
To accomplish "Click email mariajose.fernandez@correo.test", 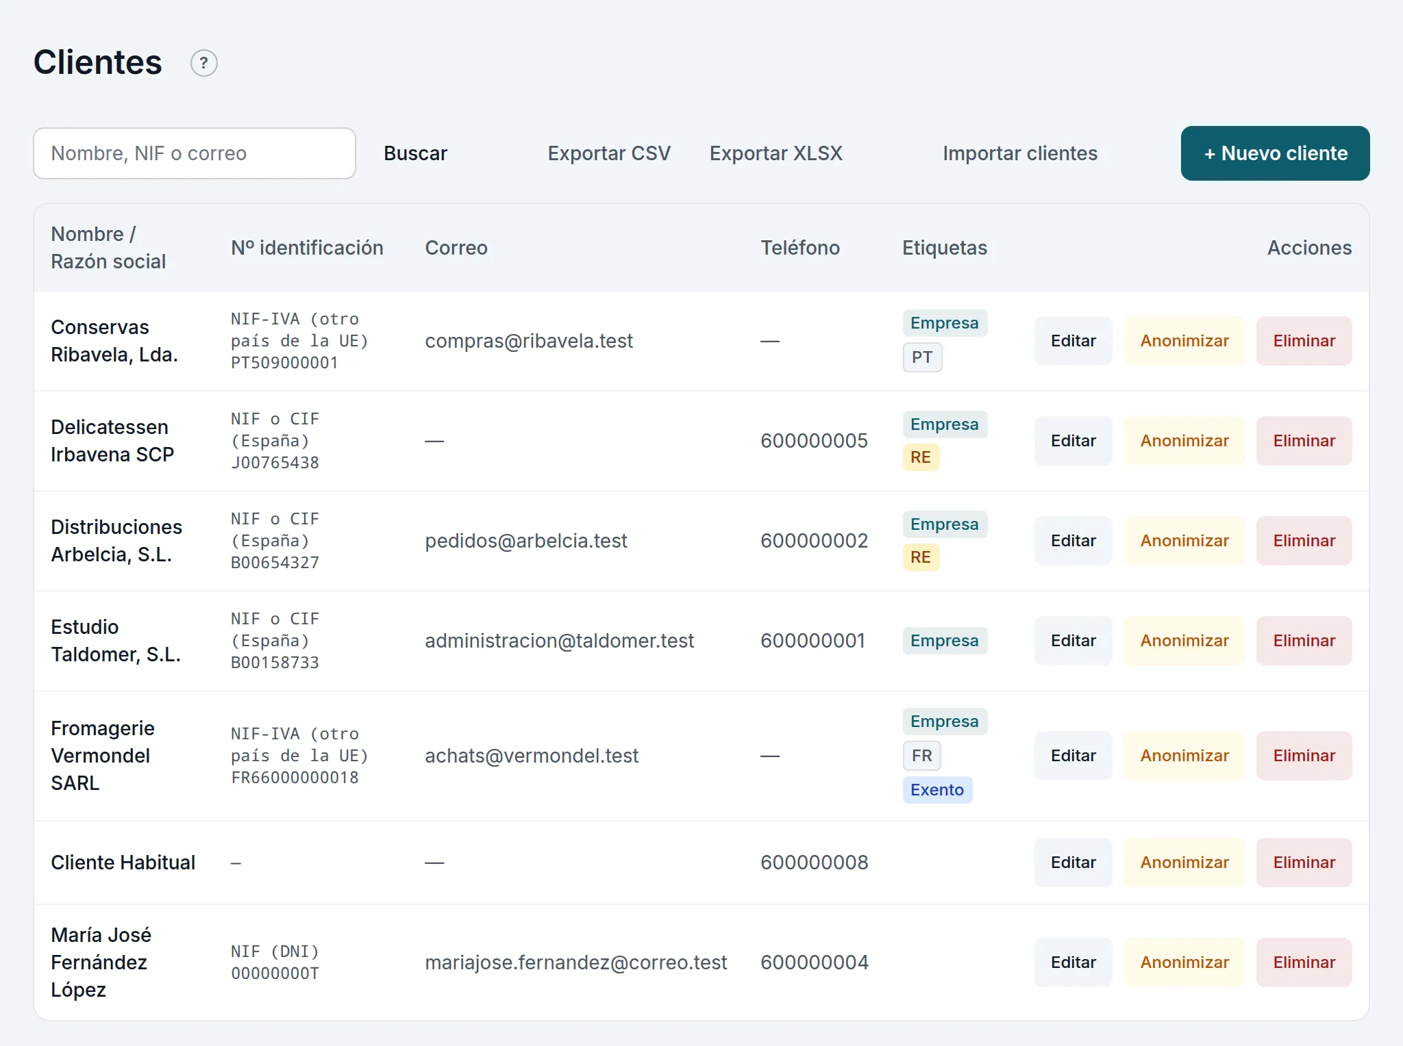I will coord(576,962).
